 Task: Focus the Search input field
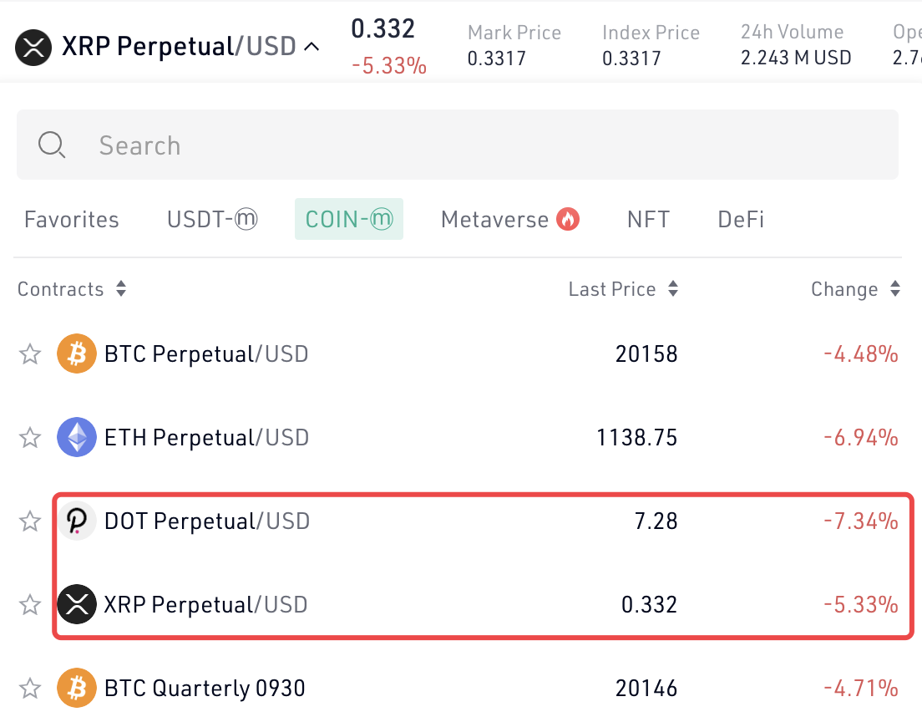(x=458, y=145)
